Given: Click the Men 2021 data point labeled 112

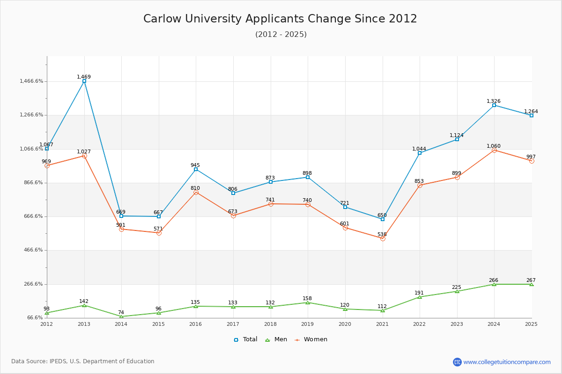Looking at the screenshot, I should point(383,310).
